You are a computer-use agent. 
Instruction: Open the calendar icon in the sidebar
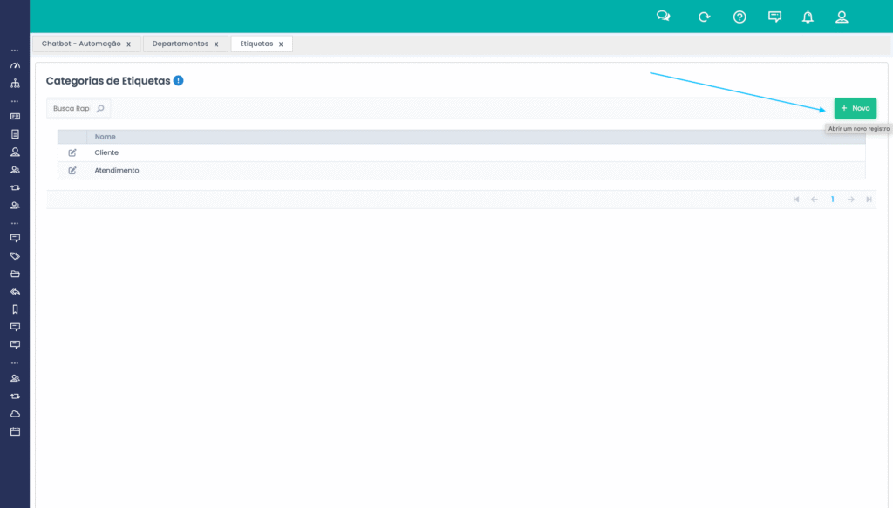click(15, 431)
